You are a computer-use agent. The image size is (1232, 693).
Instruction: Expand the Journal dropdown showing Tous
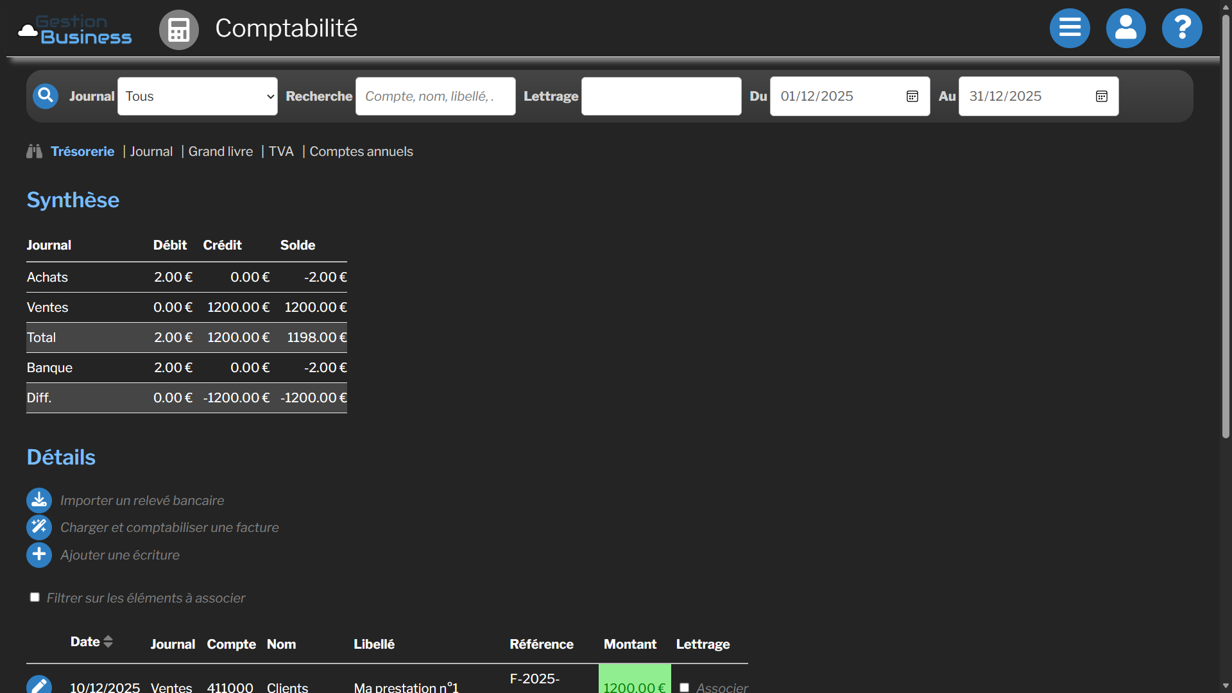[x=198, y=96]
